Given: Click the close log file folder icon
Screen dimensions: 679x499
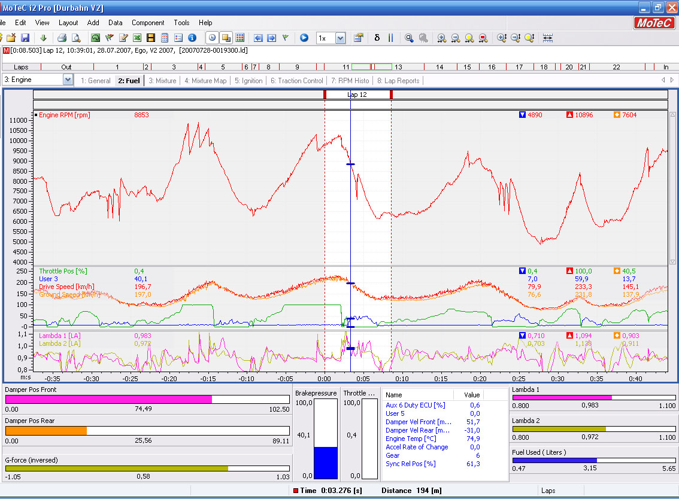Looking at the screenshot, I should point(11,38).
